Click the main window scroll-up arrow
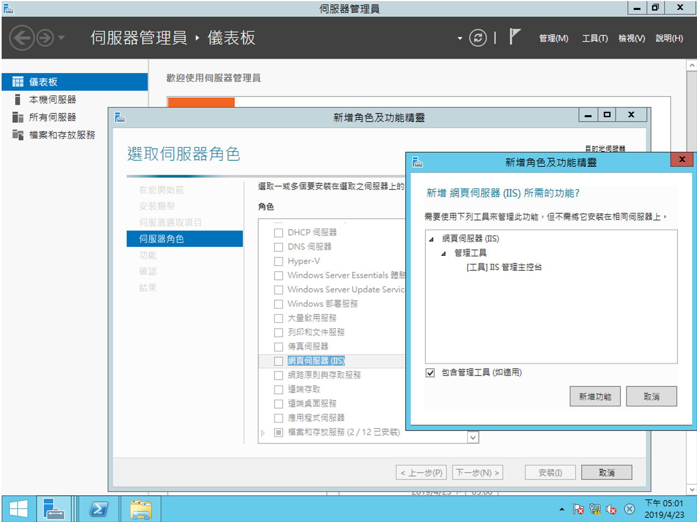This screenshot has height=522, width=697. [692, 65]
